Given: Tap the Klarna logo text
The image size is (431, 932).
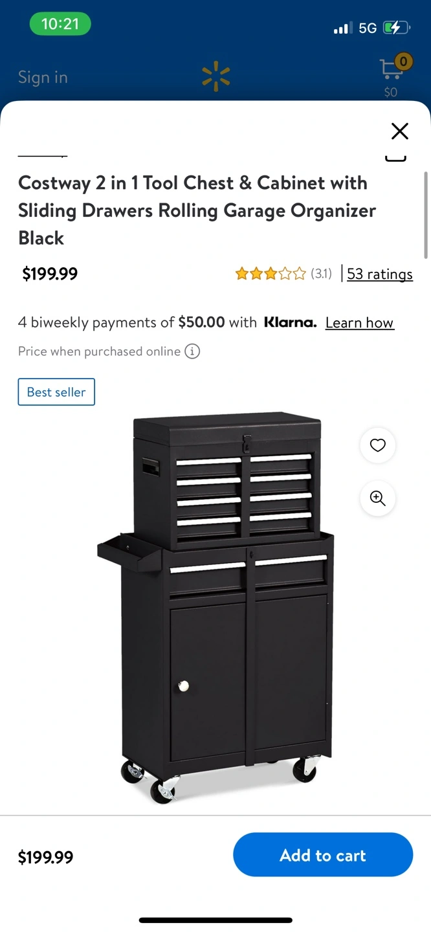Looking at the screenshot, I should coord(291,322).
